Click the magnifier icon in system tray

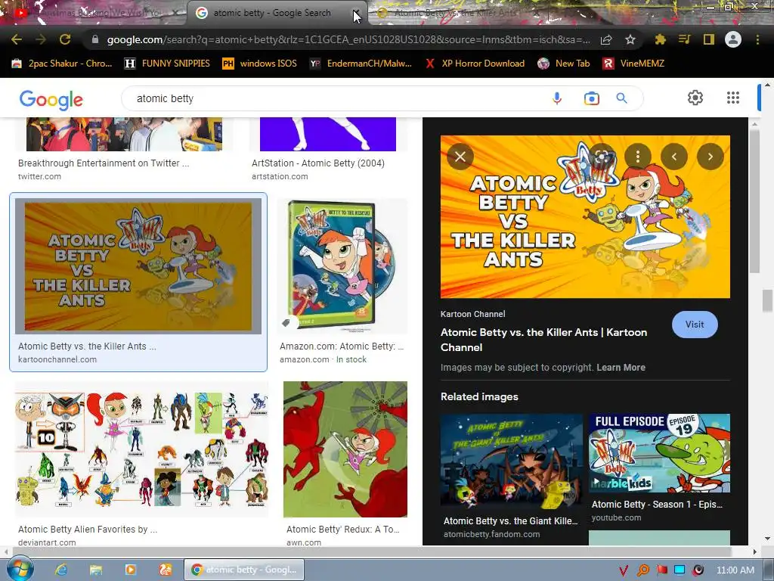(642, 570)
